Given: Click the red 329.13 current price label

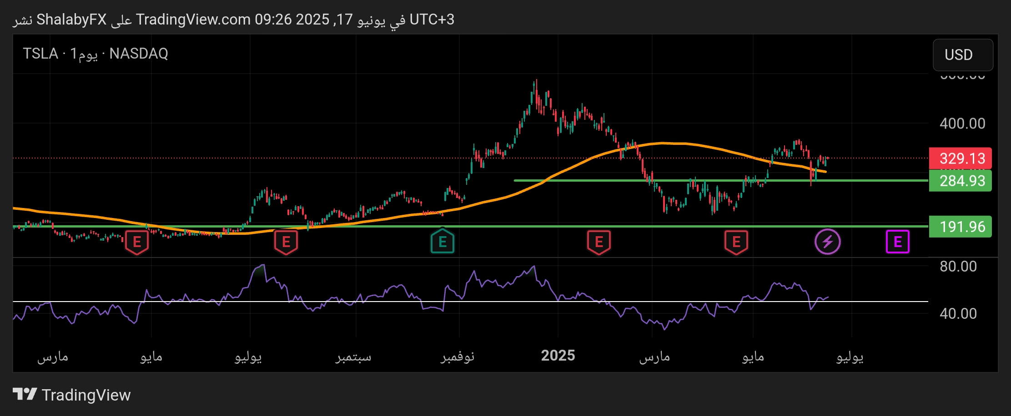Looking at the screenshot, I should [960, 158].
